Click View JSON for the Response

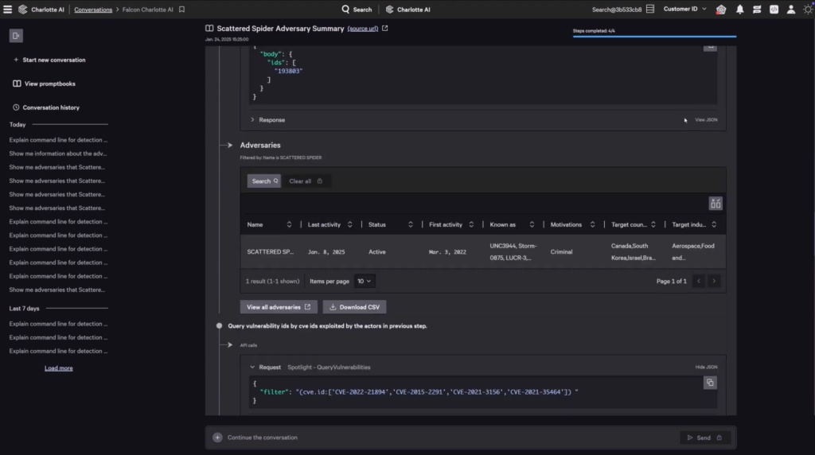tap(706, 120)
